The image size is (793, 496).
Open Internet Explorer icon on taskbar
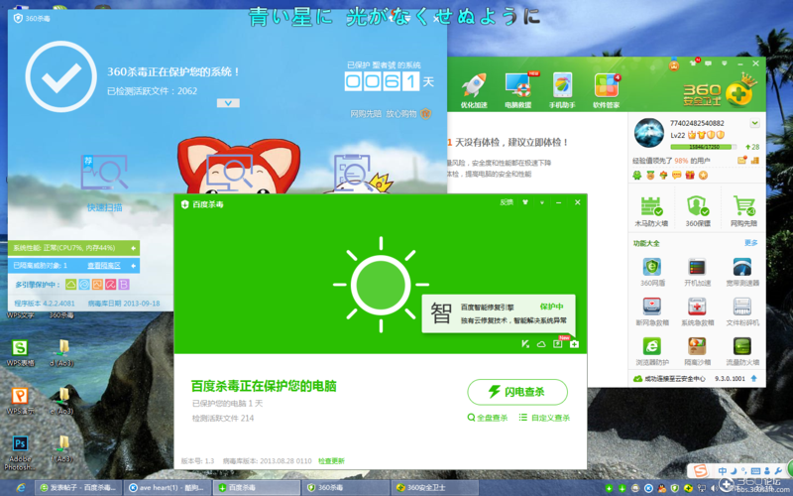pyautogui.click(x=21, y=488)
